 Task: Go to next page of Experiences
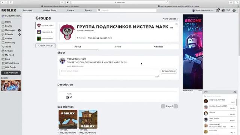coord(176,106)
